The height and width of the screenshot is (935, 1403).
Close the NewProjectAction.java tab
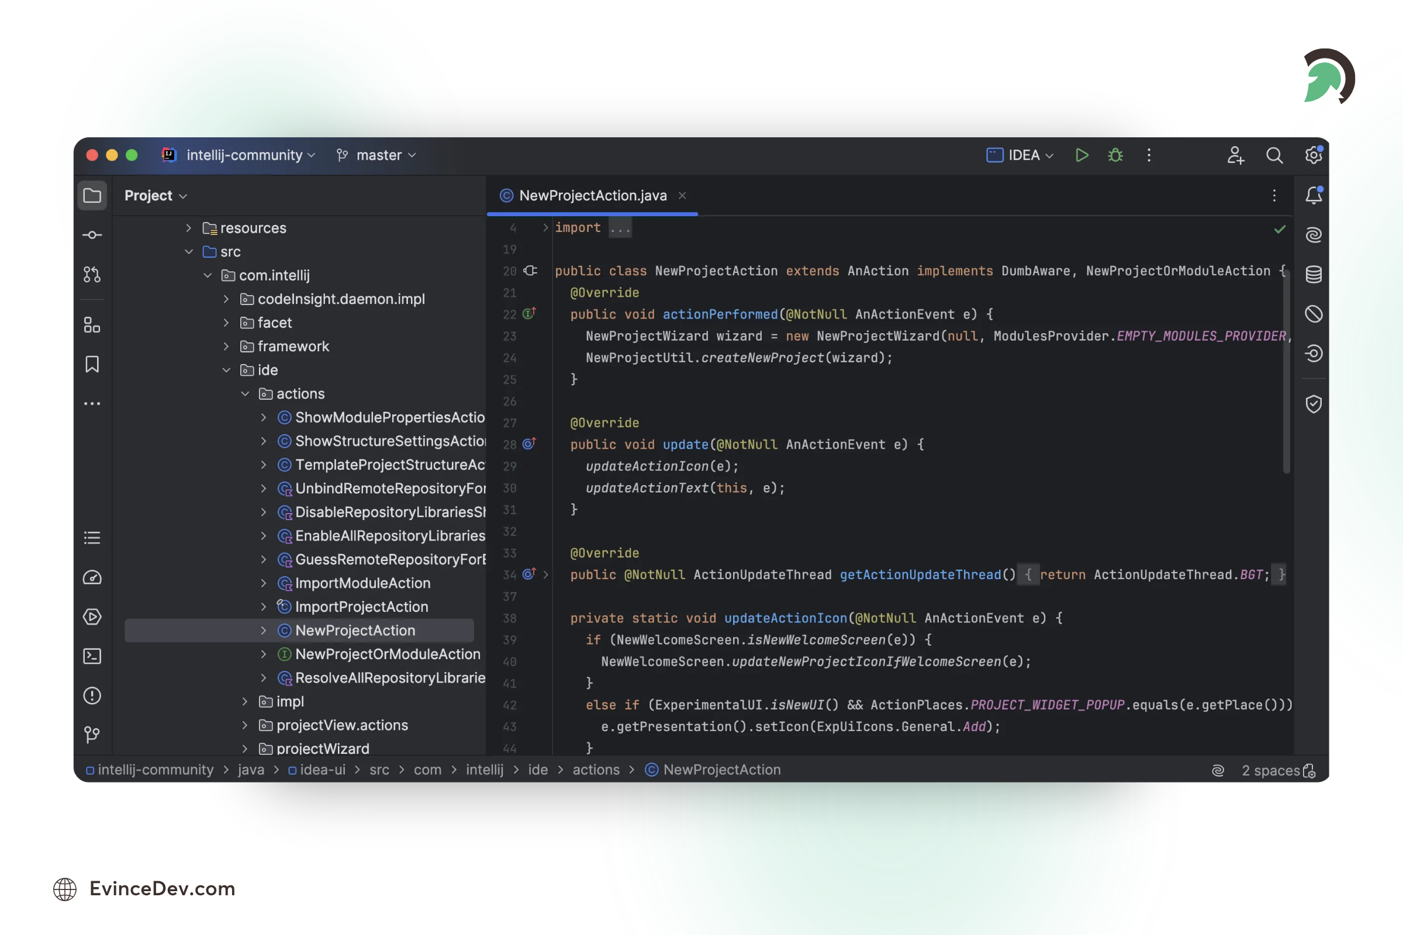(682, 196)
